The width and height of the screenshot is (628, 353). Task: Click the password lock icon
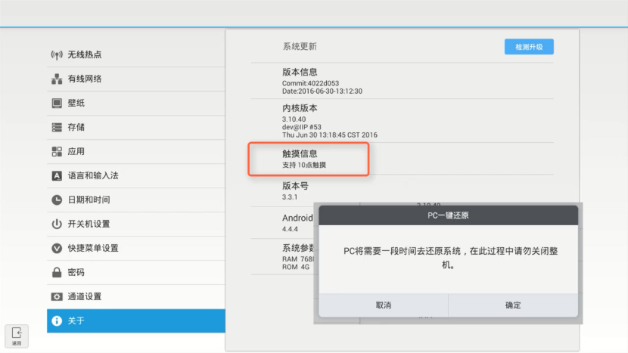coord(57,272)
